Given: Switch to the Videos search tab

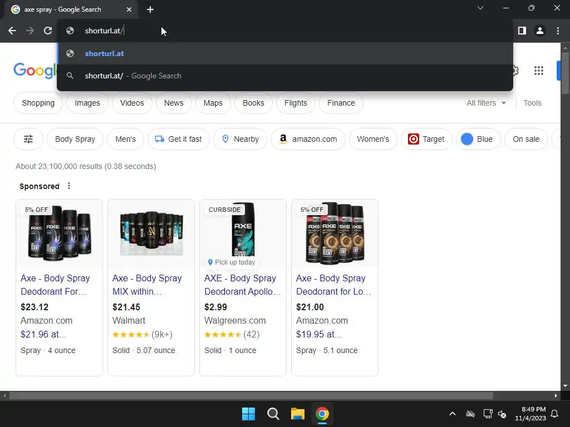Looking at the screenshot, I should coord(132,103).
